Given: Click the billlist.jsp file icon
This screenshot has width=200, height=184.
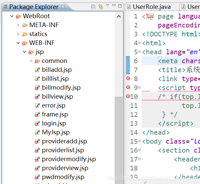Looking at the screenshot, I should click(37, 79).
